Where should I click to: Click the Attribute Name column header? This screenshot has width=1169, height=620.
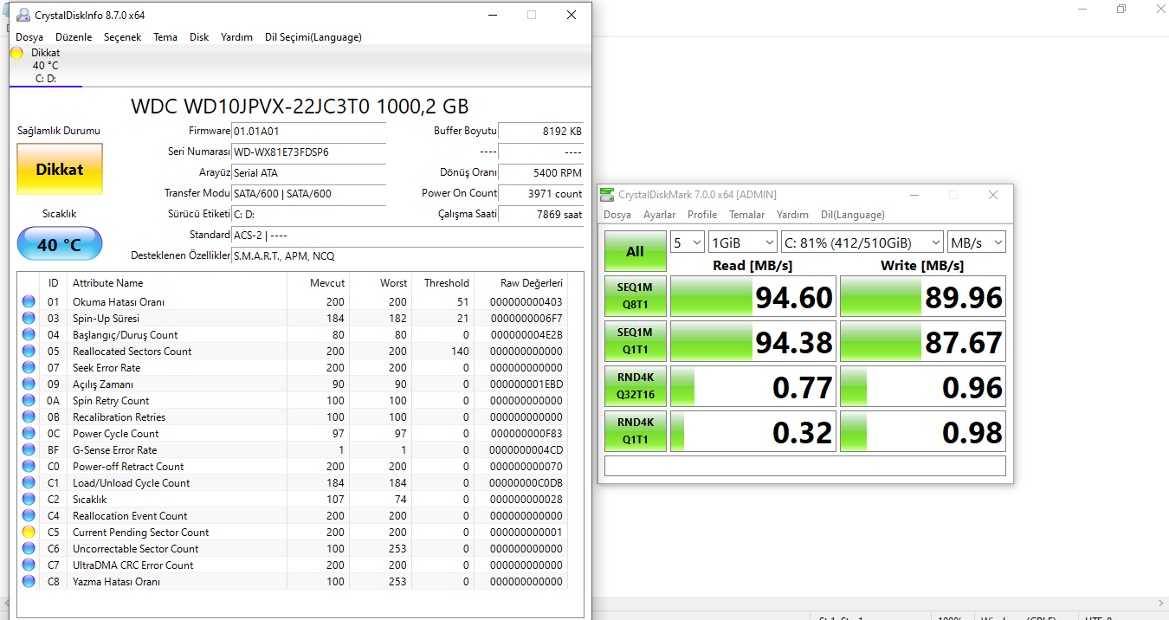click(x=178, y=283)
